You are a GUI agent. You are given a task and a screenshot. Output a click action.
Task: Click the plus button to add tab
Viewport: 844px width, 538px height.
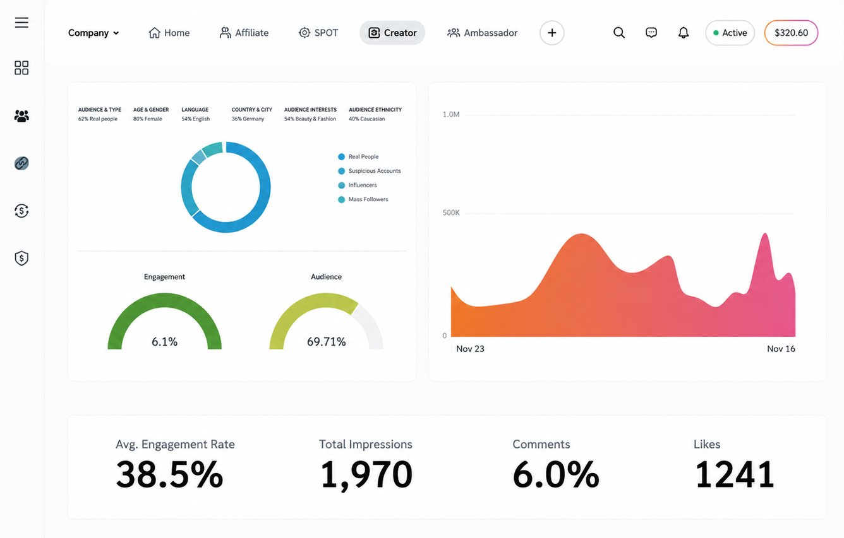(552, 33)
